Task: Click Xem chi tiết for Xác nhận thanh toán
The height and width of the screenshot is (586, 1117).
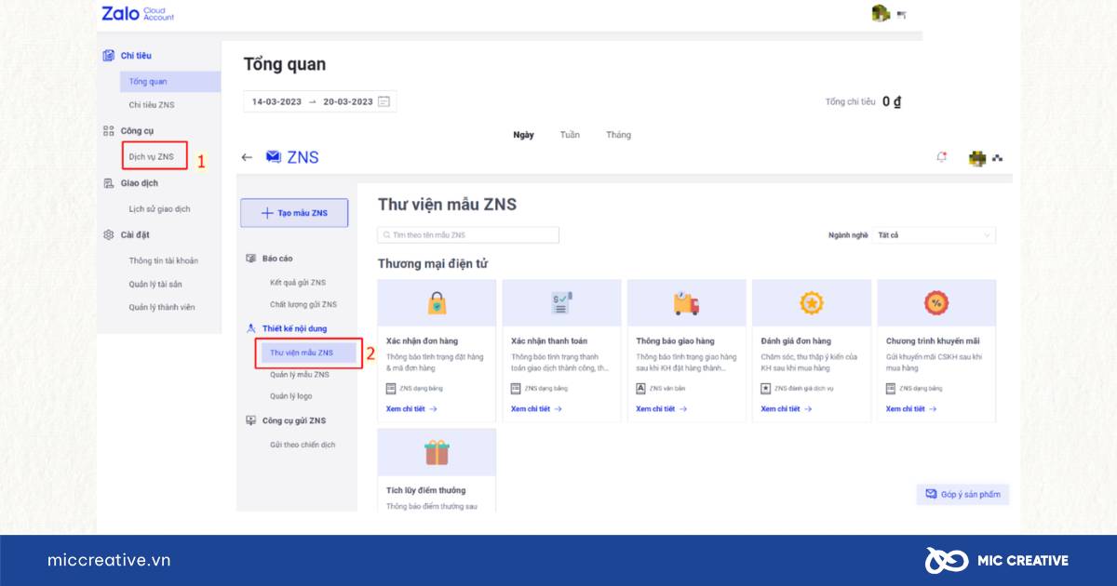Action: click(x=536, y=409)
